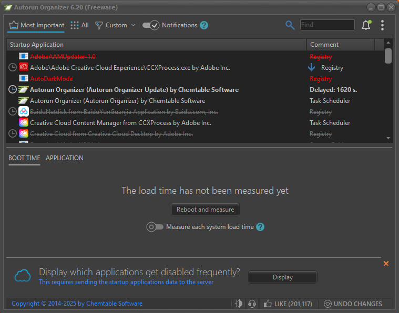Viewport: 399px width, 313px height.
Task: Select Autorun Organizer (Autorun Organizer) by Chemtable row
Action: pos(196,101)
